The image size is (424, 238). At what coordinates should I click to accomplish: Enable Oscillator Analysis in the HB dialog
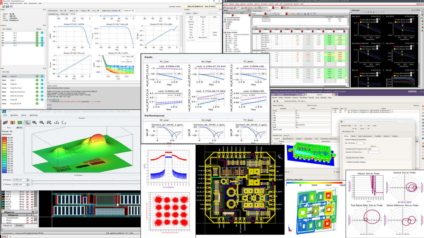click(345, 162)
